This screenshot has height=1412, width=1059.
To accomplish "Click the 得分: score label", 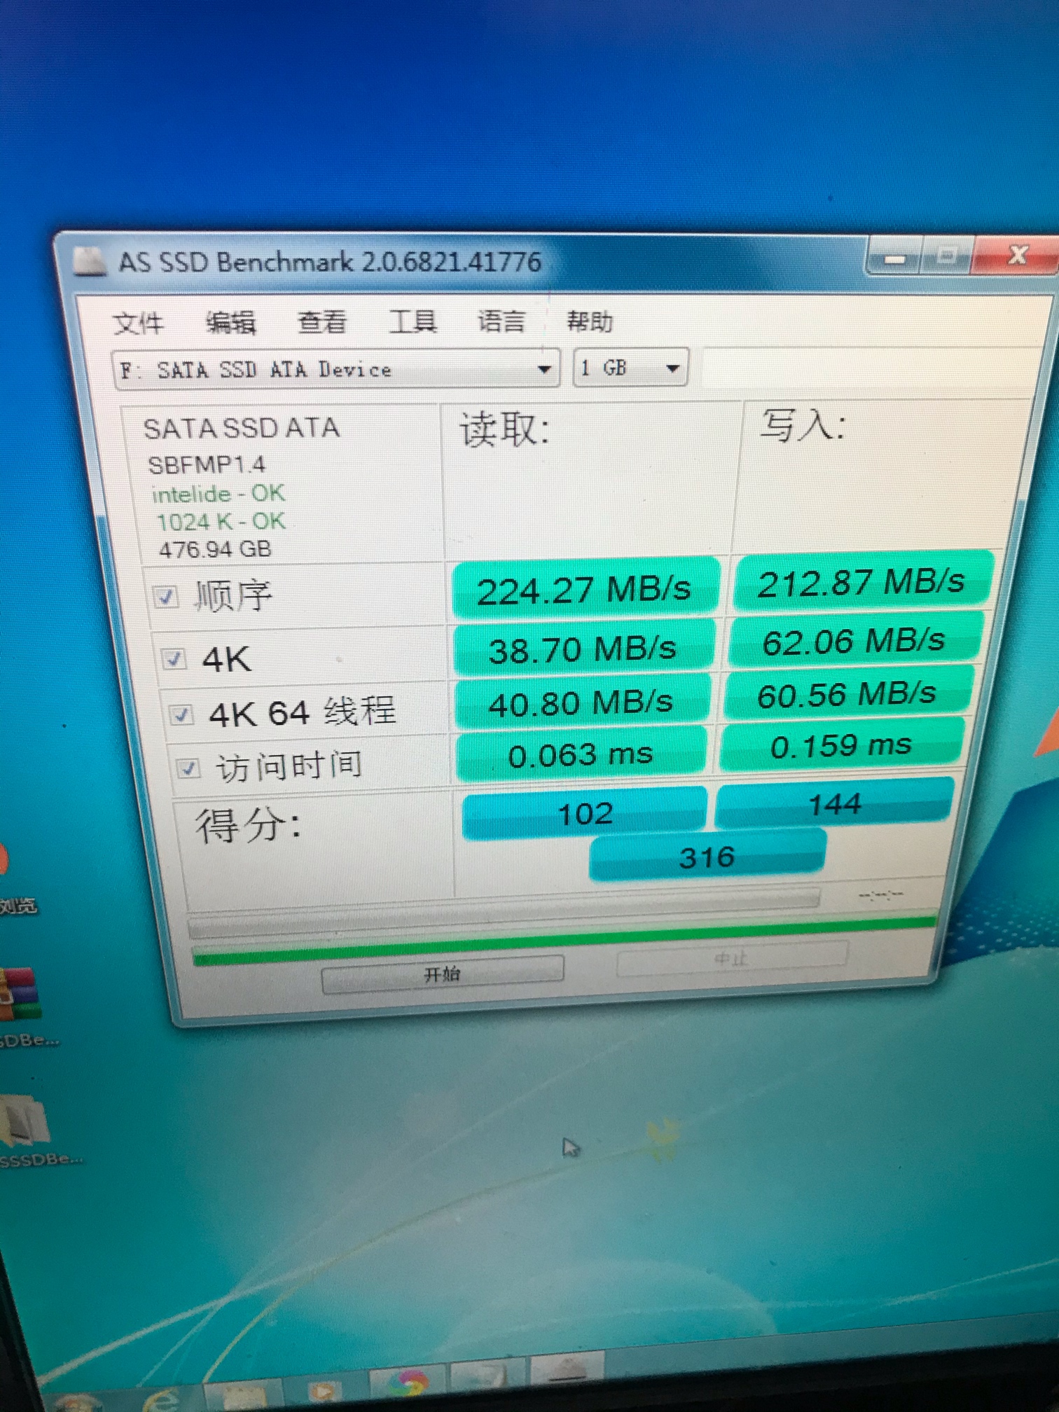I will [249, 825].
